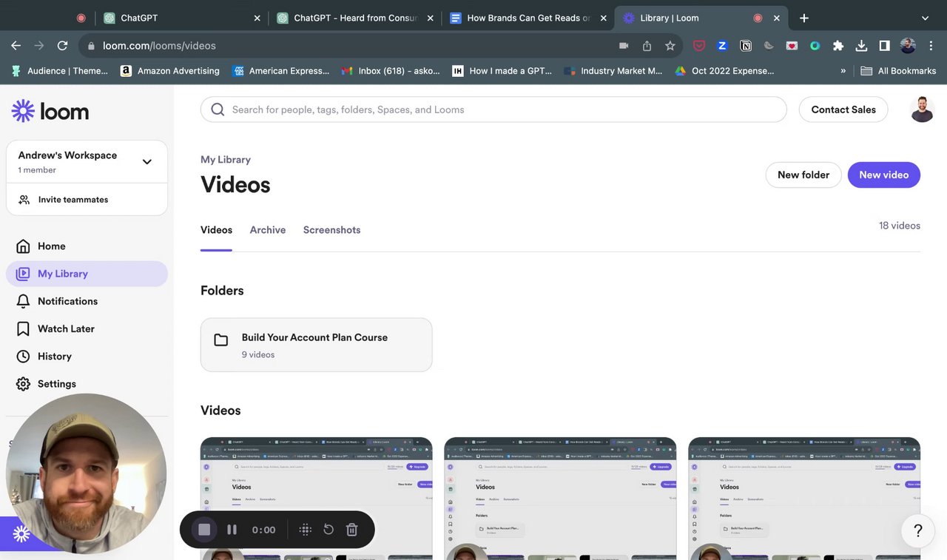
Task: Open the Extensions puzzle menu
Action: coord(838,46)
